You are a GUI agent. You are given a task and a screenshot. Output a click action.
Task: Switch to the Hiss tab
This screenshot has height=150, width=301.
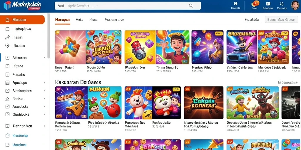tap(79, 20)
